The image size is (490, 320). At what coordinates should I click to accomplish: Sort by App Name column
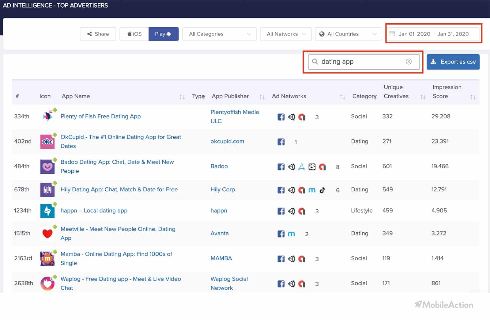[182, 97]
